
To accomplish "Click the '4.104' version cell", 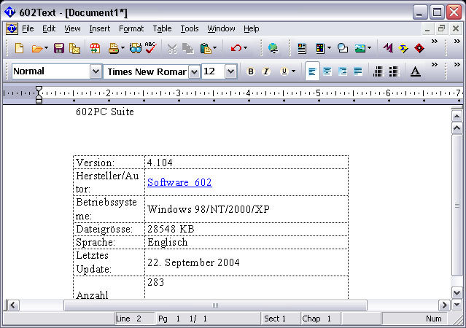I will (x=246, y=163).
